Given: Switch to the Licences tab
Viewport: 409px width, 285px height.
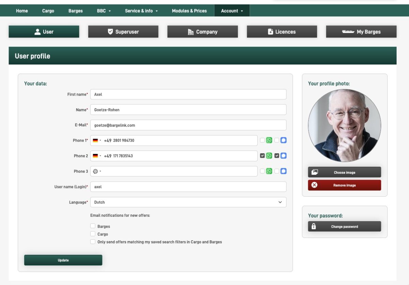Looking at the screenshot, I should [x=282, y=32].
